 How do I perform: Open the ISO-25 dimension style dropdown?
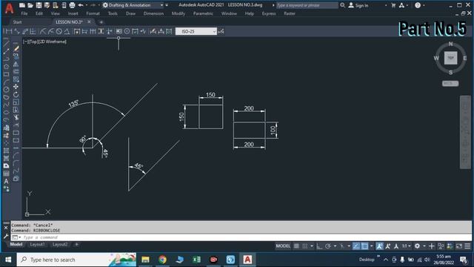click(214, 31)
